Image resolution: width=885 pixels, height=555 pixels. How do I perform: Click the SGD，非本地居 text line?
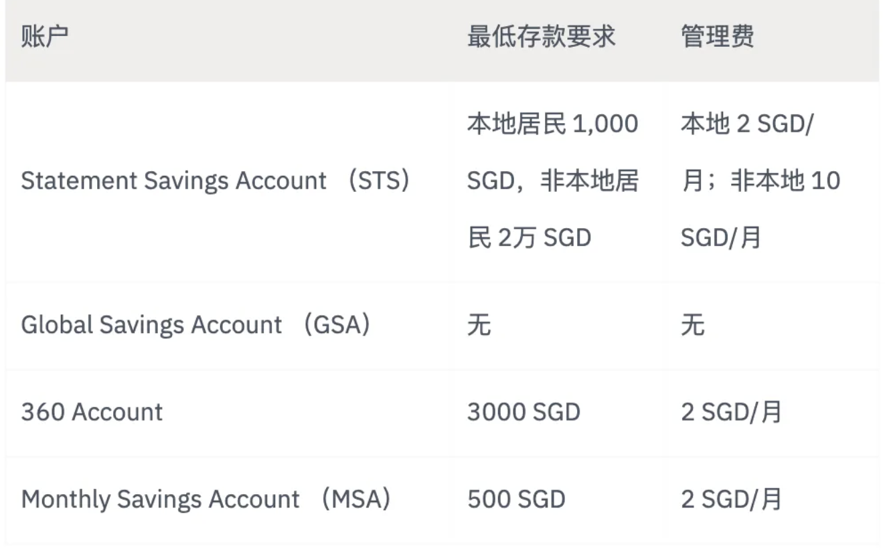[552, 181]
